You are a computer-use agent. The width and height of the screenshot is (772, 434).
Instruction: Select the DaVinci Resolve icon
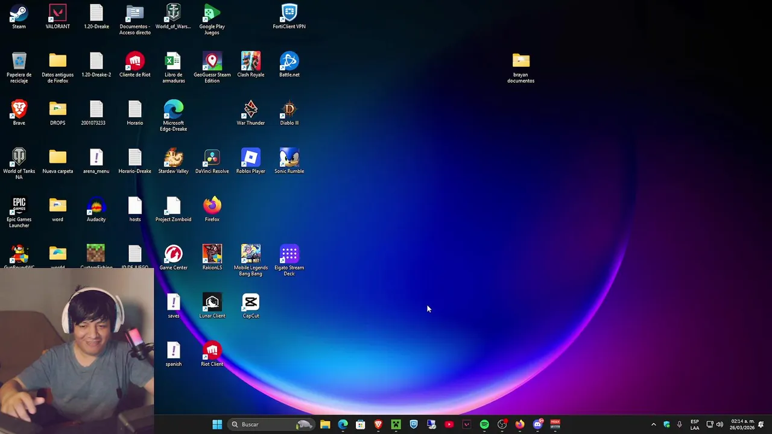(x=212, y=161)
